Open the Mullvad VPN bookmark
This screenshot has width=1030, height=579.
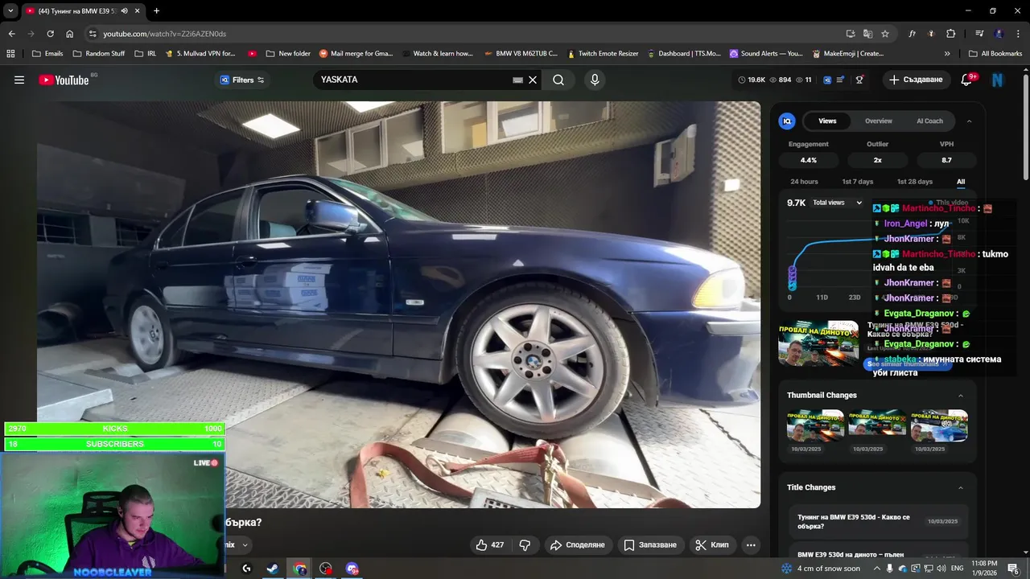(x=200, y=54)
